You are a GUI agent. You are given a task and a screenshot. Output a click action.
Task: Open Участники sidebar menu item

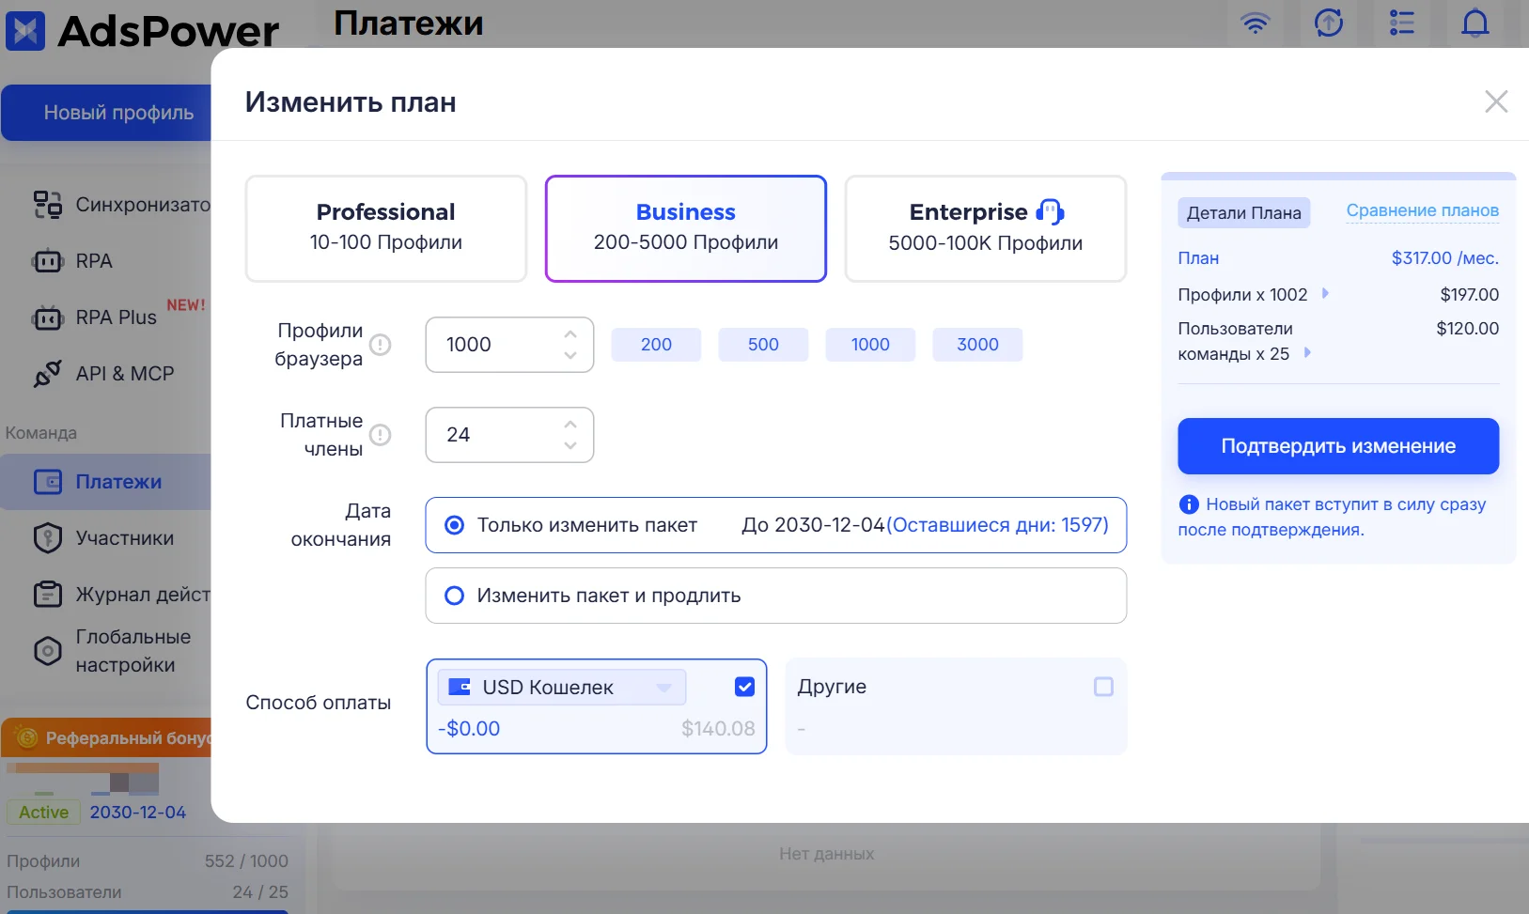pyautogui.click(x=105, y=538)
